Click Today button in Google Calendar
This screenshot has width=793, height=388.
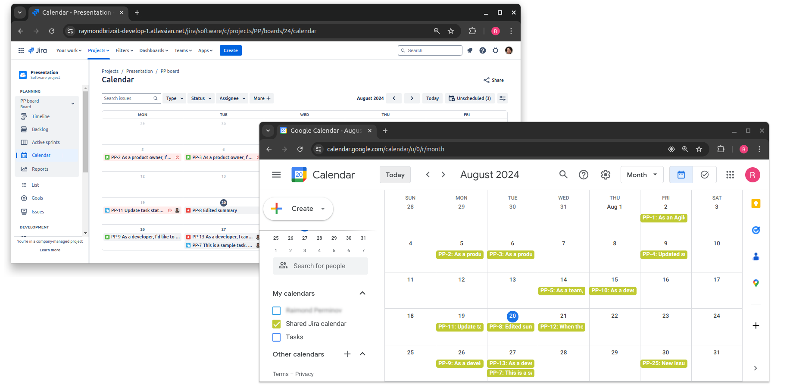[x=395, y=175]
